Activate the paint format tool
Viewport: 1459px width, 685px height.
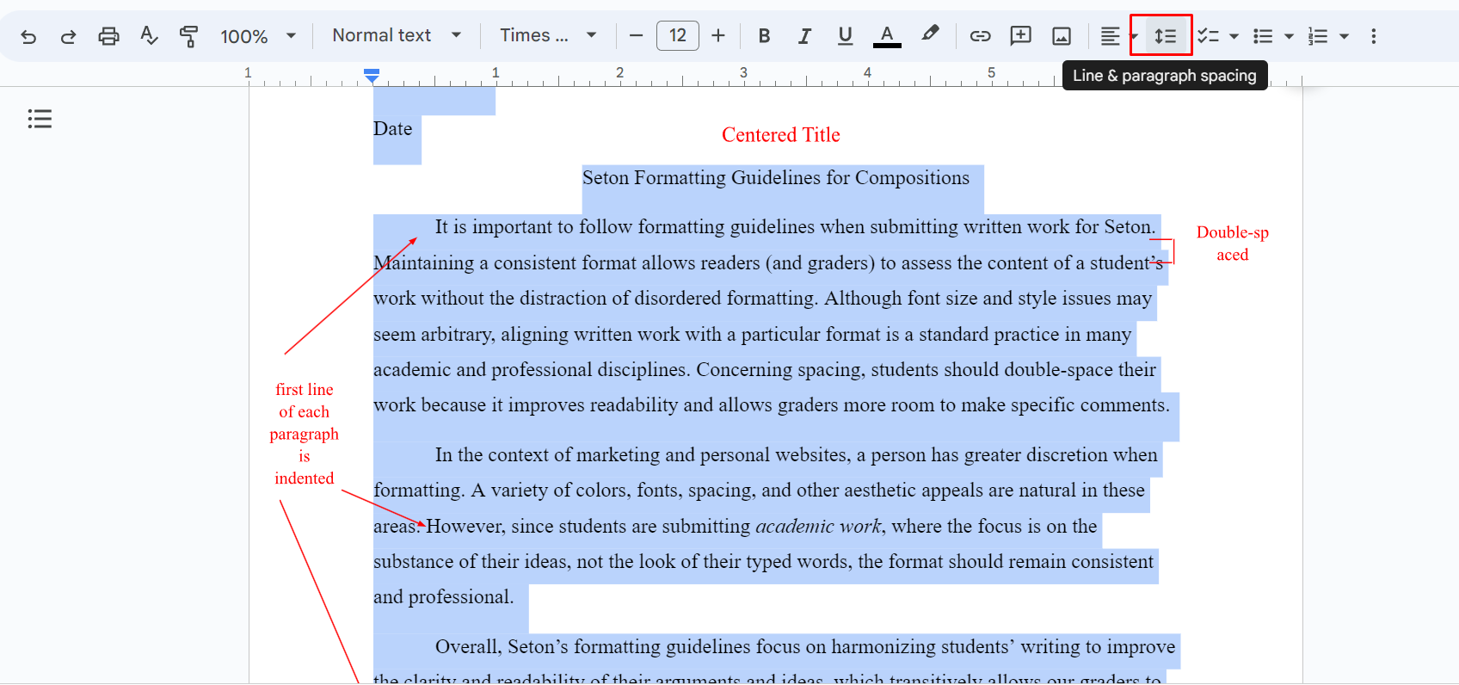click(188, 36)
